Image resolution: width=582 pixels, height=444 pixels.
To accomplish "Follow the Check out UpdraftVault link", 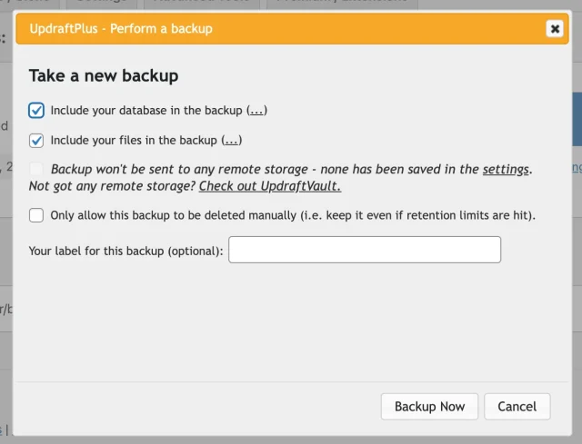I will [270, 186].
